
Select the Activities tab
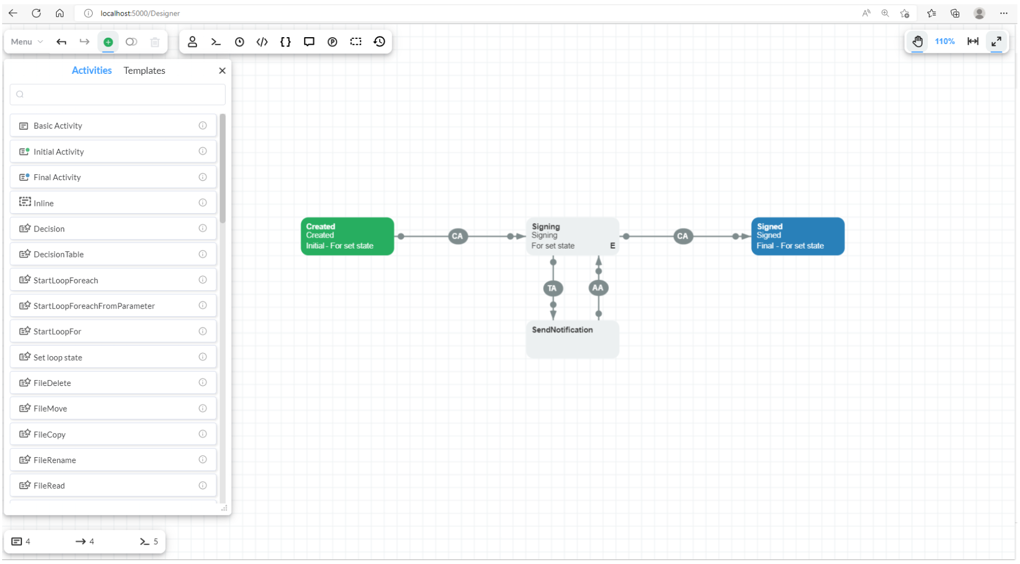pos(92,71)
